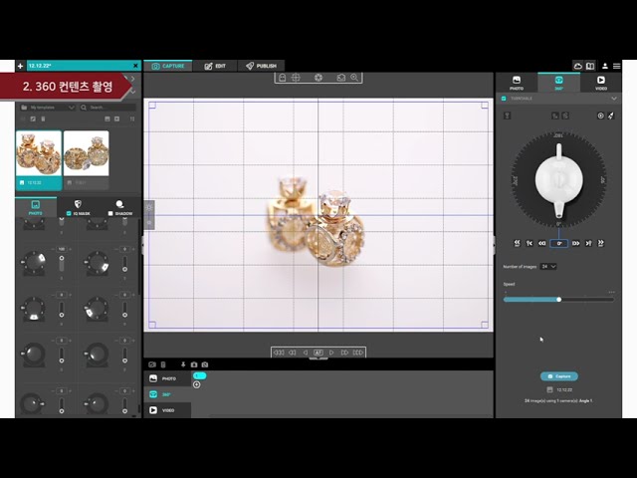Adjust the top-right light intensity slider
Viewport: 637px width, 478px height.
(124, 264)
